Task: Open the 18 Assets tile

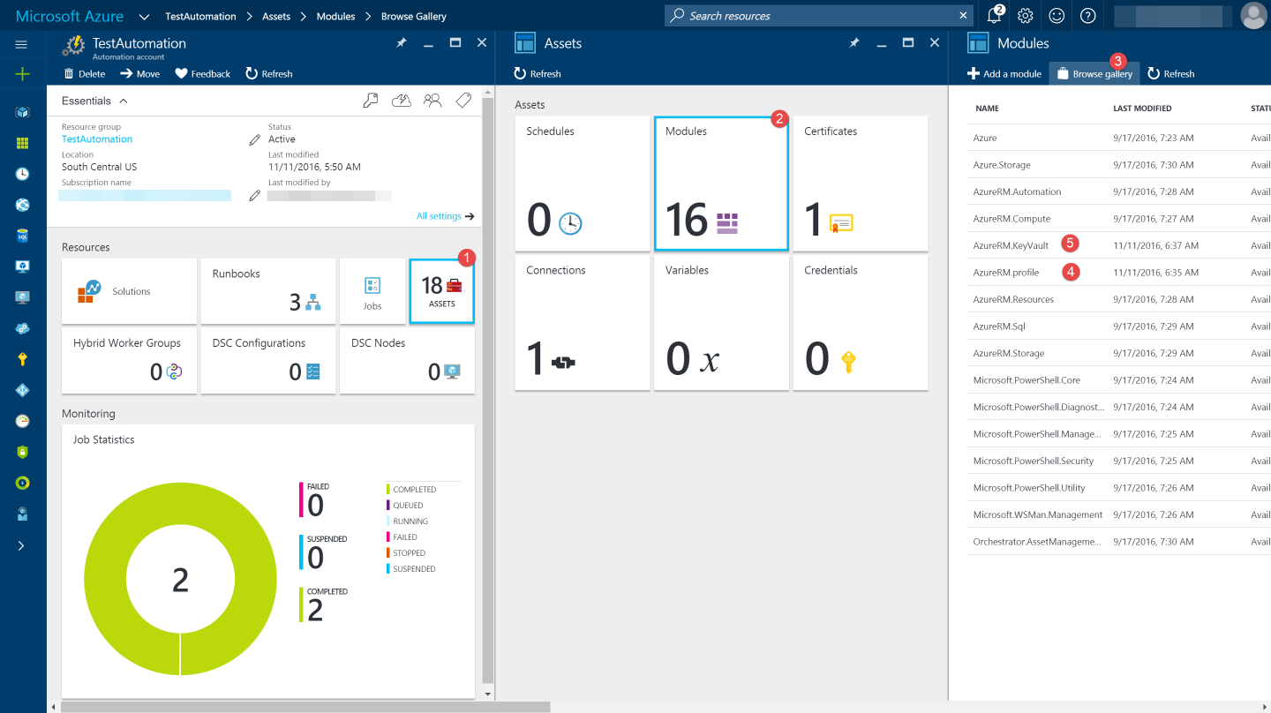Action: [442, 291]
